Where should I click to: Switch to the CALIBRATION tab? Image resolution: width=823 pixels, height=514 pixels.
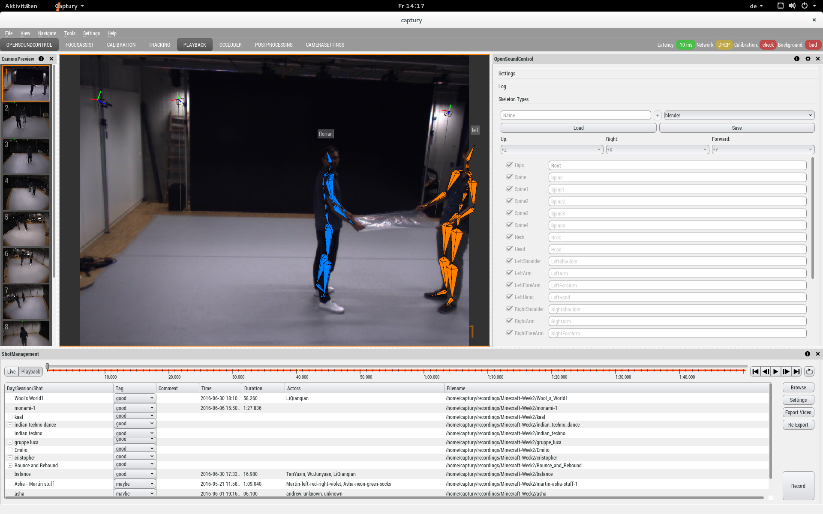click(121, 45)
